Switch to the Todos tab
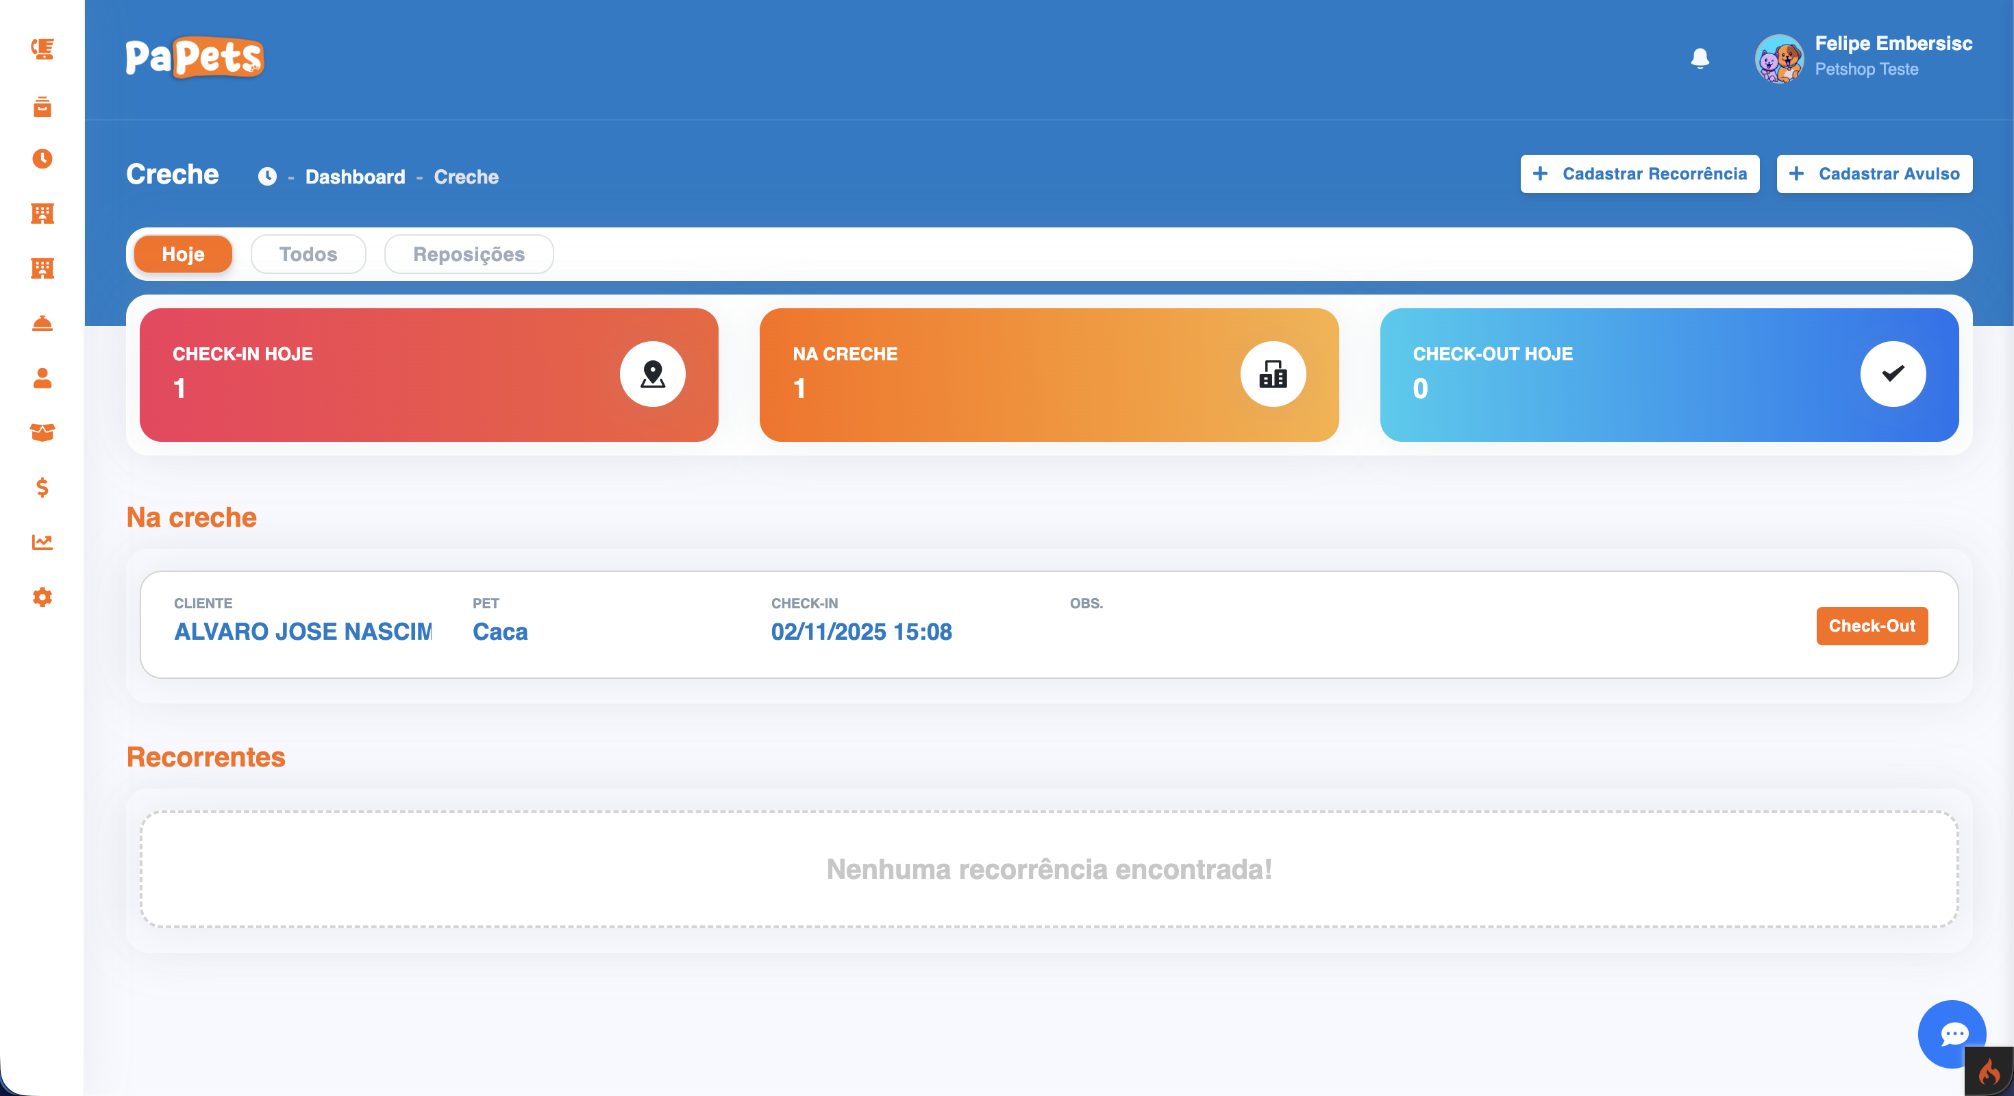This screenshot has width=2014, height=1096. (x=308, y=254)
